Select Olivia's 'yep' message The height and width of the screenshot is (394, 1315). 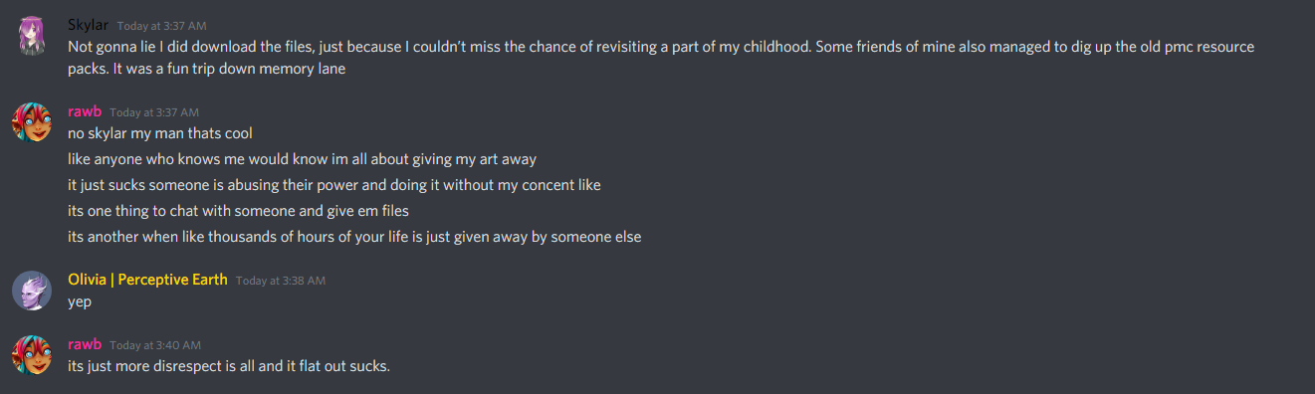[x=80, y=302]
